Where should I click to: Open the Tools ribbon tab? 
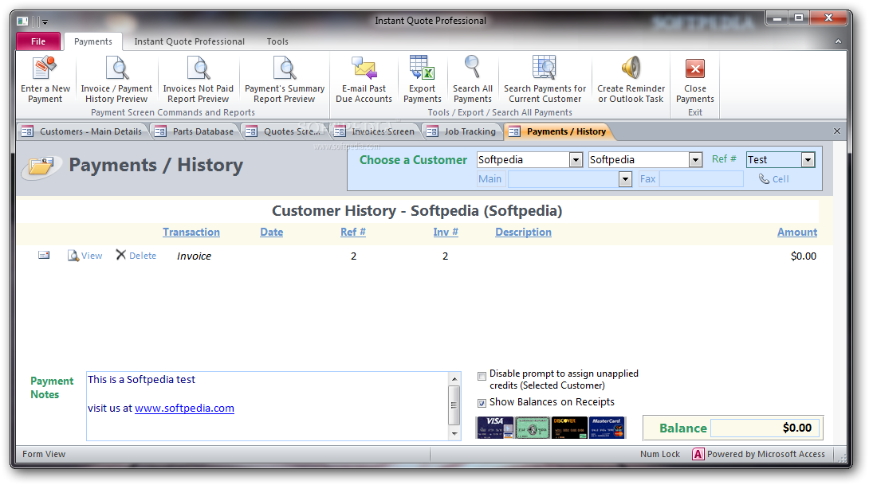277,41
